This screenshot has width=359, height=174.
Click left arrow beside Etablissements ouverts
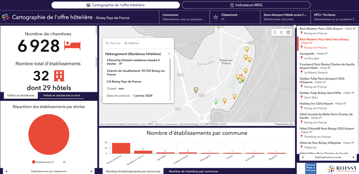coord(303,157)
